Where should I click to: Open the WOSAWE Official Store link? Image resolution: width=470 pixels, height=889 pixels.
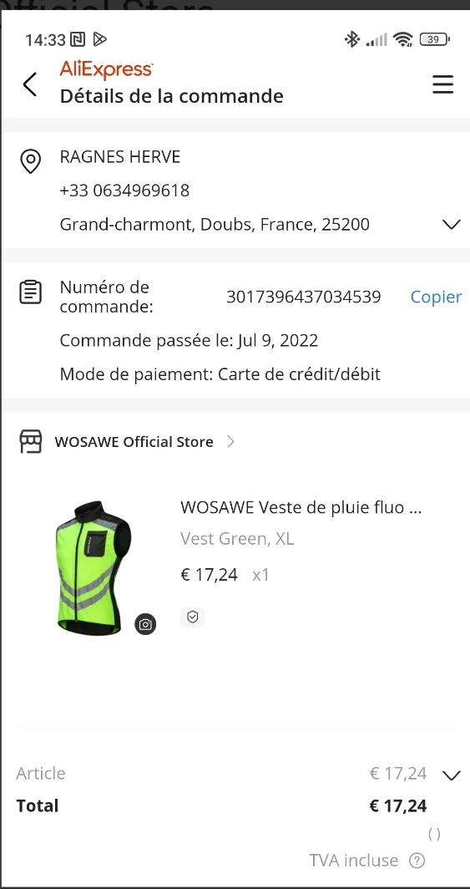tap(134, 442)
